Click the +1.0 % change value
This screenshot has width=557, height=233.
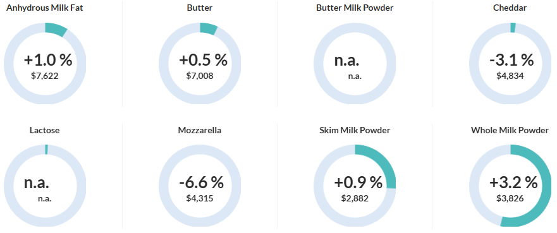coord(48,60)
